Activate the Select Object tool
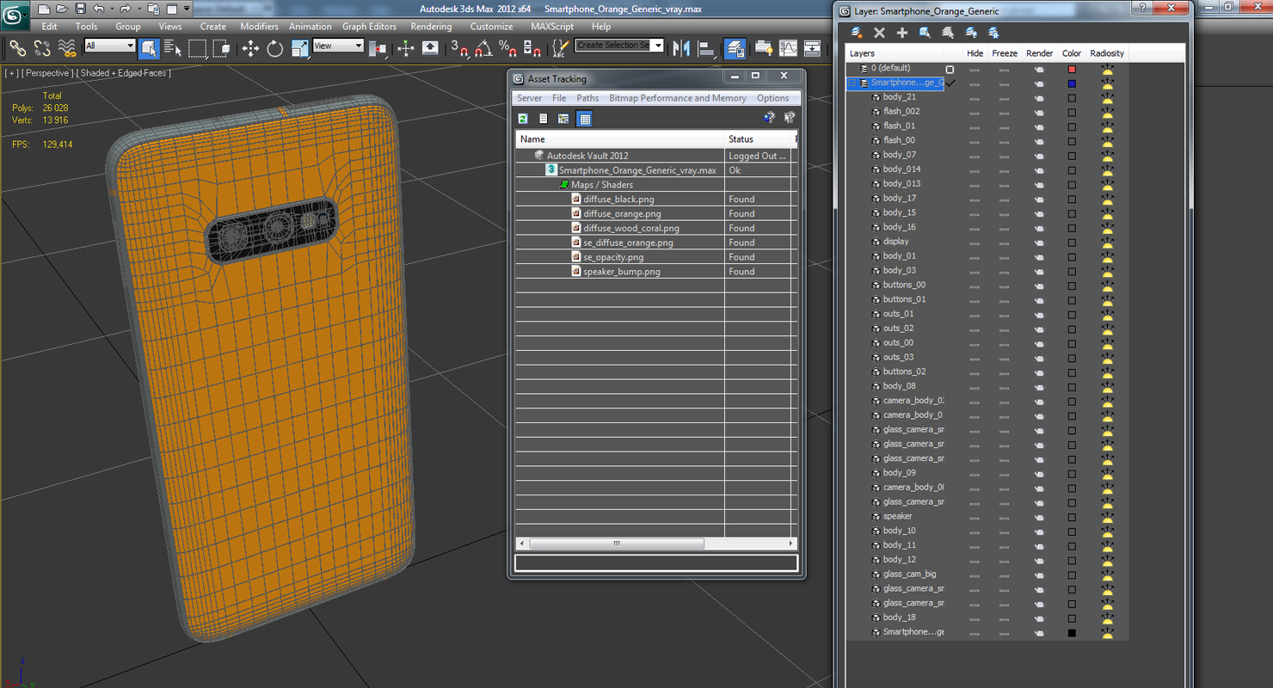This screenshot has height=688, width=1273. click(148, 48)
